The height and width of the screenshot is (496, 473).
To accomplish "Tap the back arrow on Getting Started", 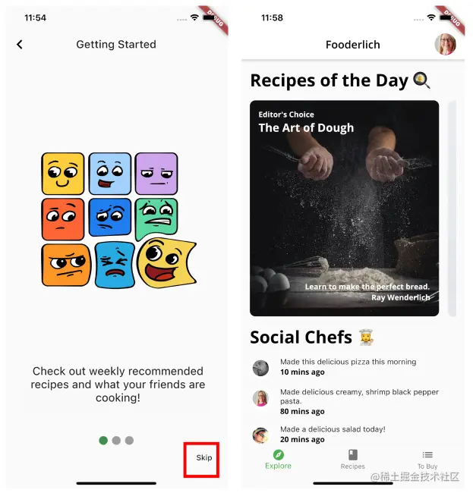I will tap(20, 45).
